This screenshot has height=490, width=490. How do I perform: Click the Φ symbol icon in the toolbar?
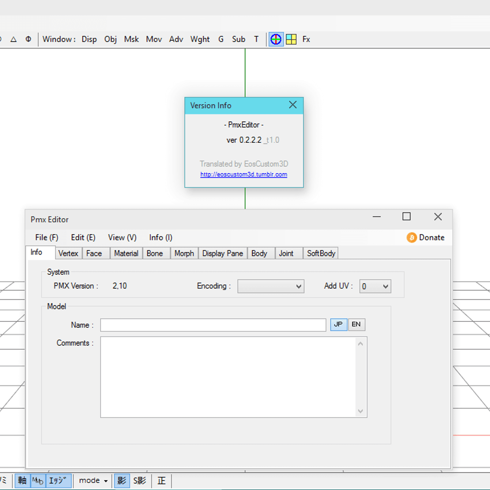28,39
